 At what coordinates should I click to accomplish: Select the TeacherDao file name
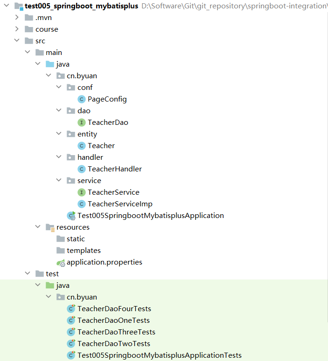tap(108, 123)
